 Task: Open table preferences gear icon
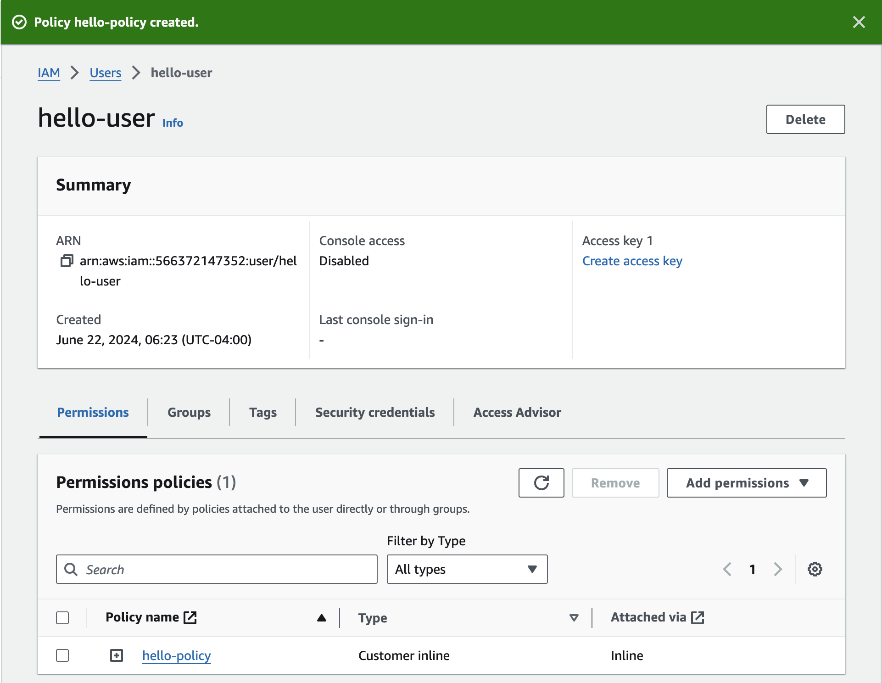815,569
